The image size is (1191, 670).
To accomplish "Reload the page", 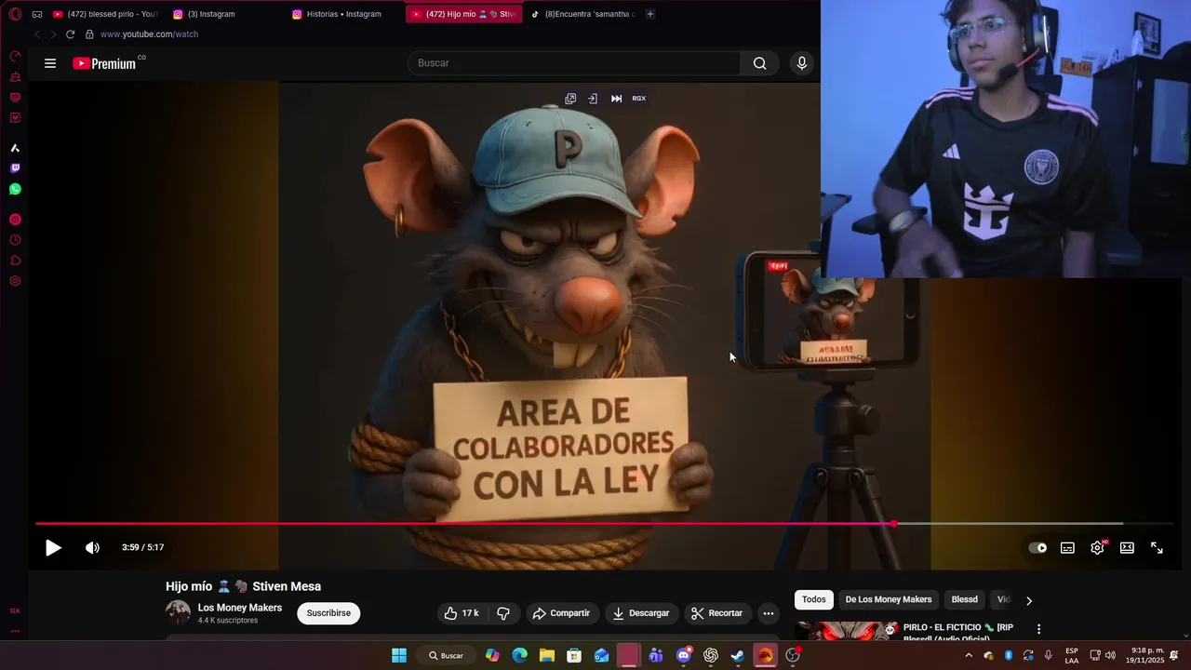I will 70,34.
